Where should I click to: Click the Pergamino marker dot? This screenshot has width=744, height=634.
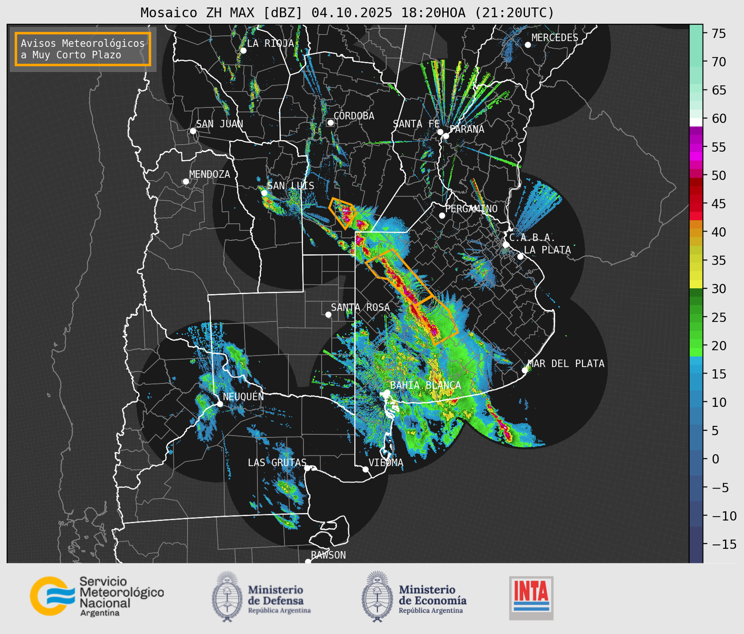(442, 216)
